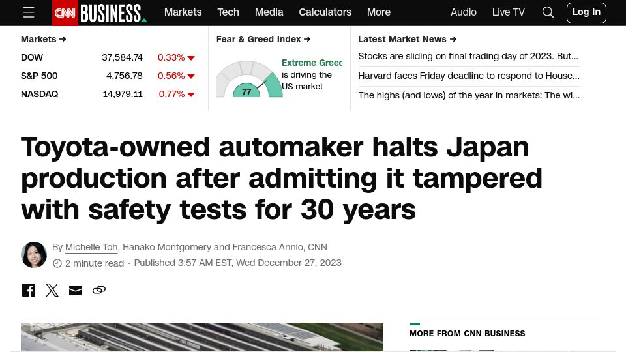
Task: Open 'Stocks are sliding on final trading day' story
Action: pos(468,56)
